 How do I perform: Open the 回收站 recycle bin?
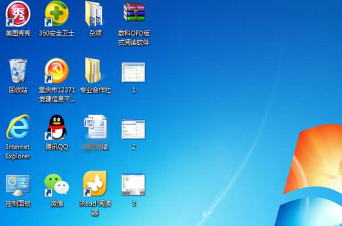click(x=18, y=71)
